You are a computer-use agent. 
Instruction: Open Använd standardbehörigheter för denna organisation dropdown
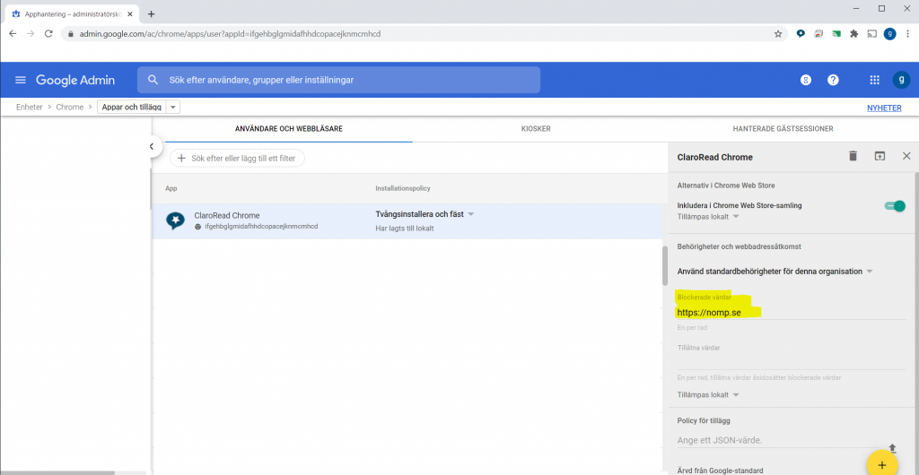pyautogui.click(x=775, y=272)
